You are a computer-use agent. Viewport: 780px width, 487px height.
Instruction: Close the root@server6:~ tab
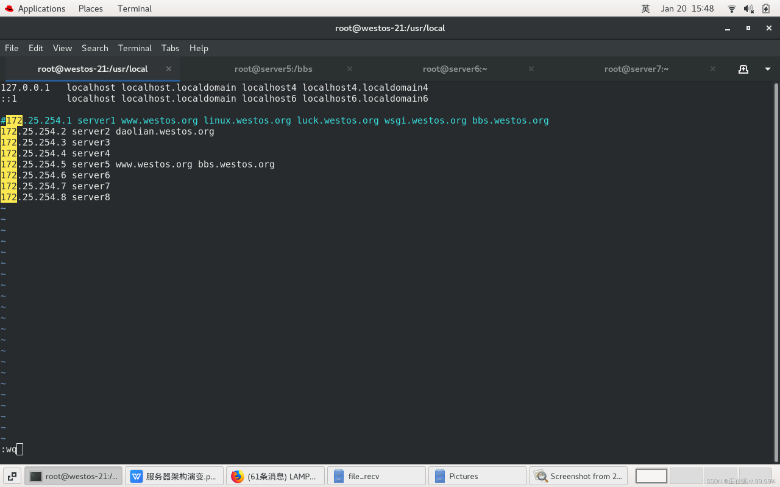point(531,69)
